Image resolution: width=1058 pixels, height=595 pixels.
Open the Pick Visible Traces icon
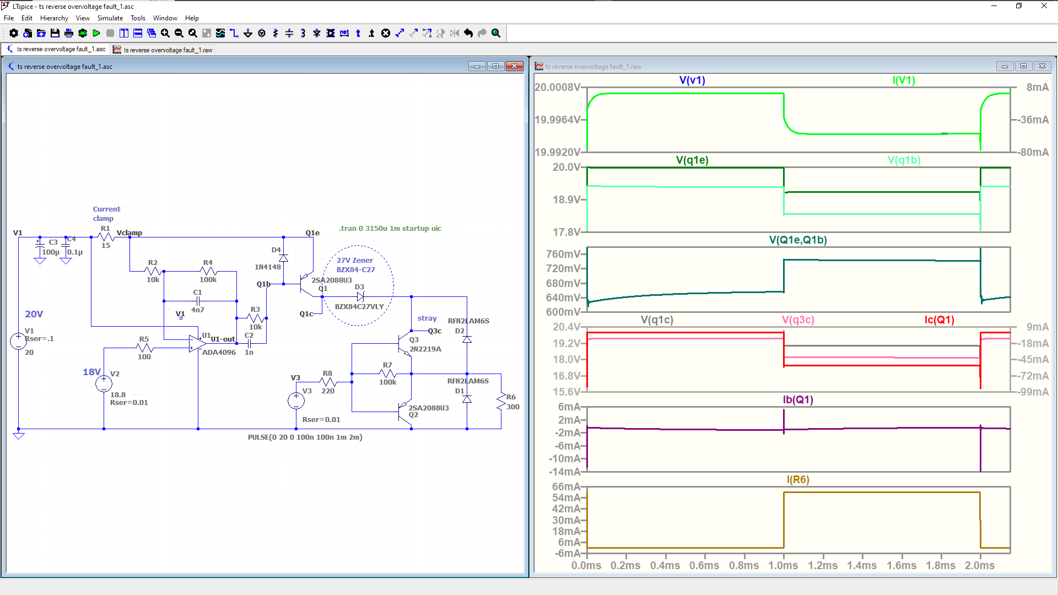click(x=220, y=33)
